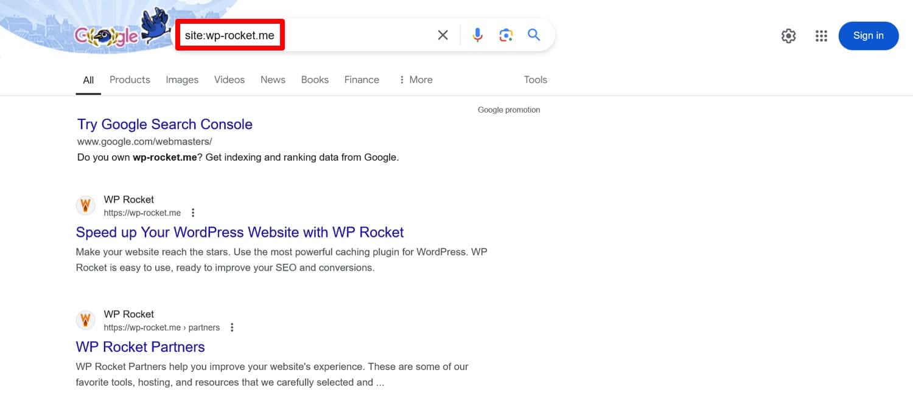Open the three-dot menu for WP Rocket homepage result

tap(193, 212)
